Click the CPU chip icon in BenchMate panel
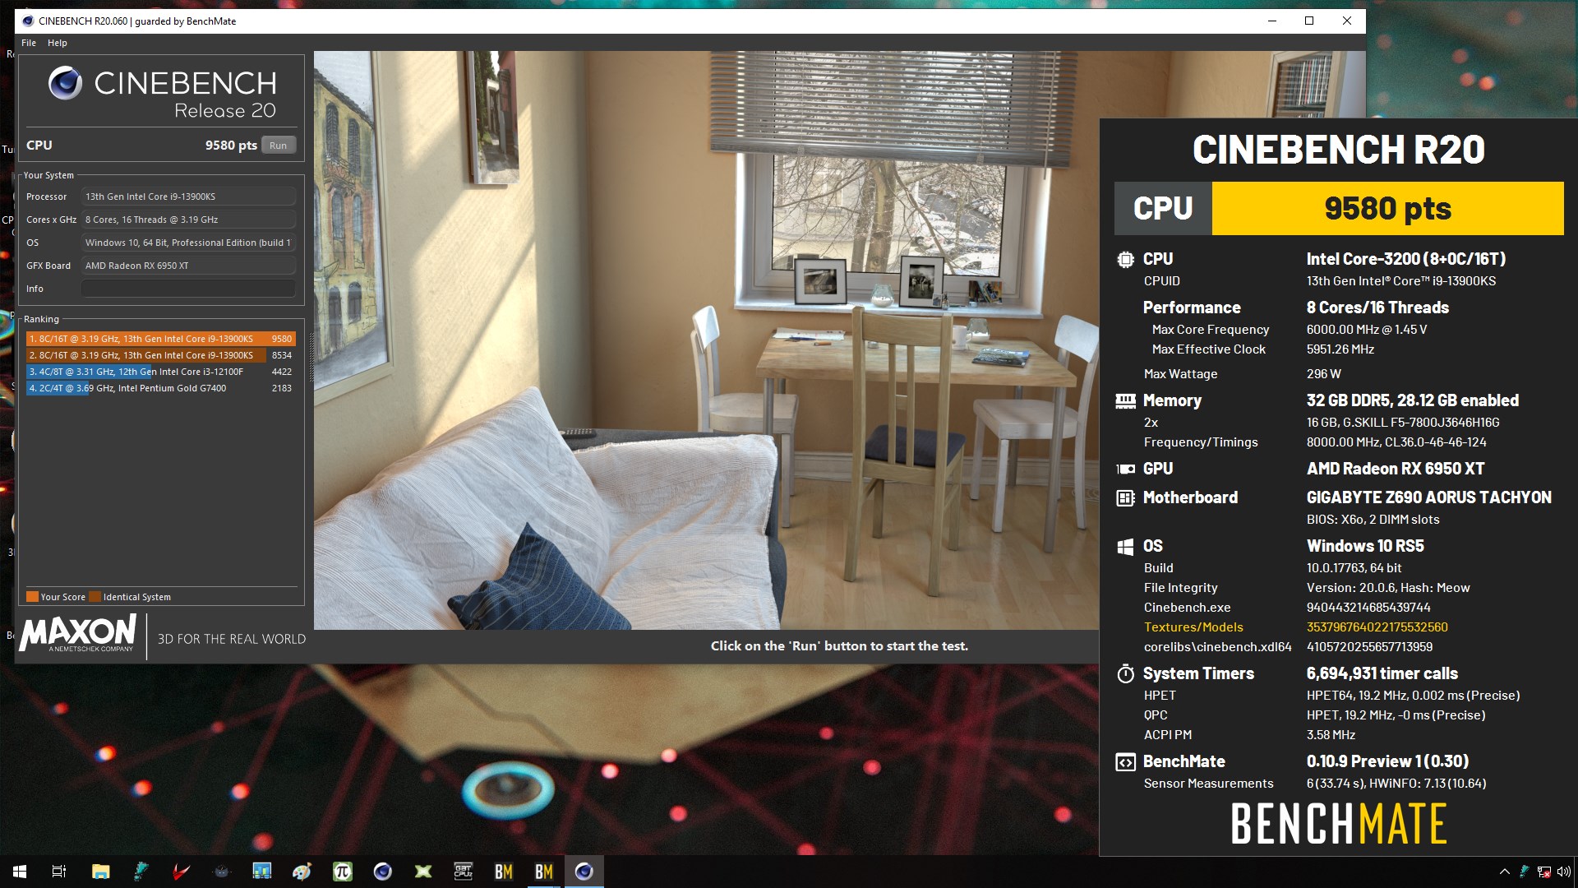 pos(1125,260)
